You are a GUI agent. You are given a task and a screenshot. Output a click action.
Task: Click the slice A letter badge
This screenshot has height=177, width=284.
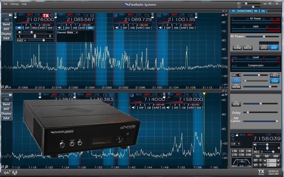(52, 15)
